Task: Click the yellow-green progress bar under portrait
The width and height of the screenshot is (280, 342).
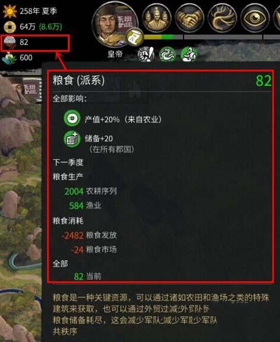Action: pyautogui.click(x=164, y=37)
